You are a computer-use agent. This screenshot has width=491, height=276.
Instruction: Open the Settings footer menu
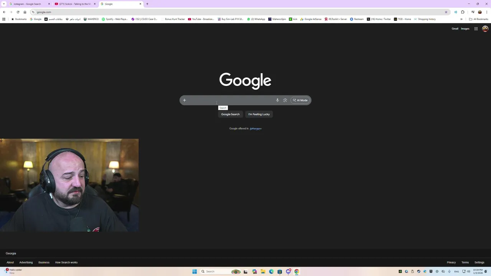(x=479, y=263)
